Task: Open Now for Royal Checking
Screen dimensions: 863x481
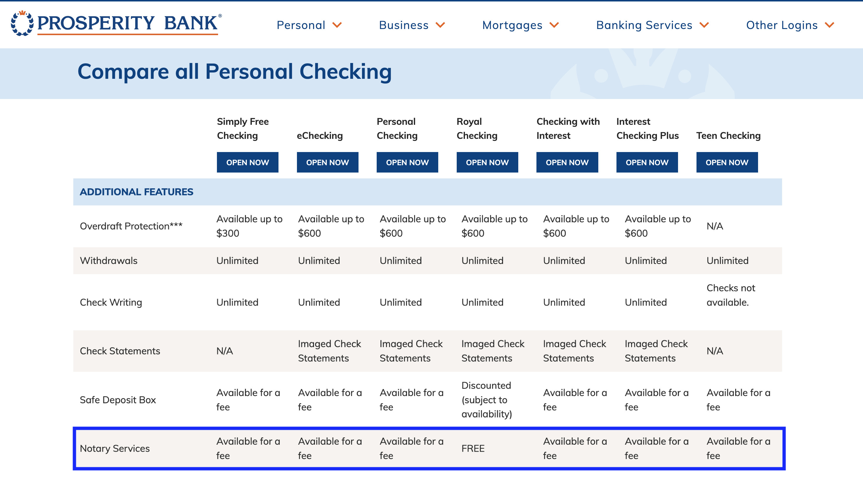Action: (487, 162)
